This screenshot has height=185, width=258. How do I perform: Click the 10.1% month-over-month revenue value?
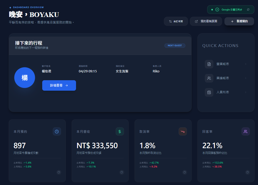coord(92,167)
